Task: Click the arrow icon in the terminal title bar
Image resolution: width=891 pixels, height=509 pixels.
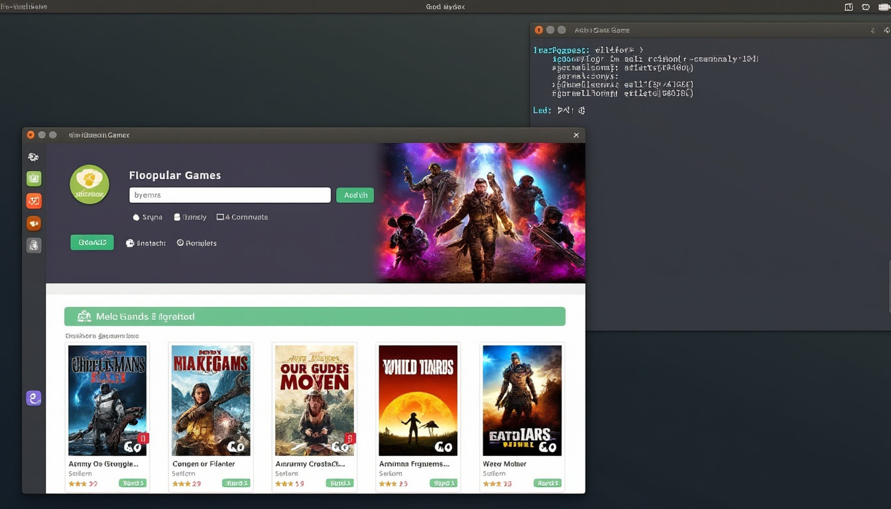Action: [872, 30]
